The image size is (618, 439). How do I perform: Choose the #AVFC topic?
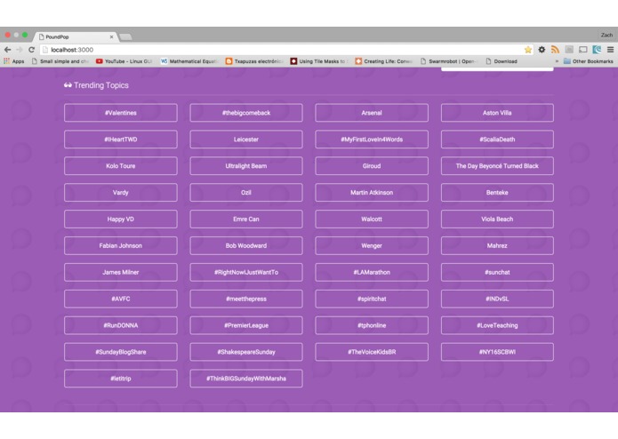point(121,299)
